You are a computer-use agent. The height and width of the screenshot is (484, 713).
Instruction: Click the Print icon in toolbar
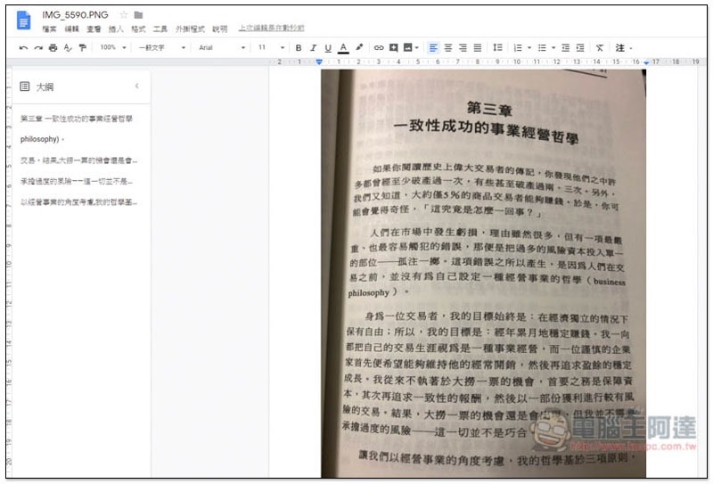pos(53,47)
